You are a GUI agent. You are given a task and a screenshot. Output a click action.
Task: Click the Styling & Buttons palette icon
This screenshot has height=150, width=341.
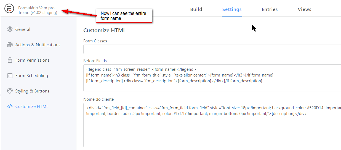[10, 91]
